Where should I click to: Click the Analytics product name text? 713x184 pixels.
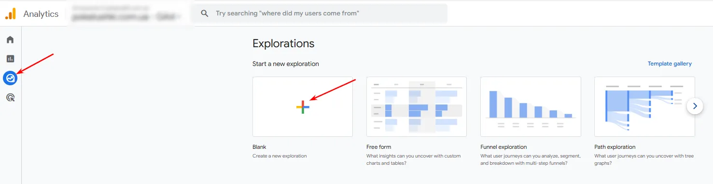41,14
